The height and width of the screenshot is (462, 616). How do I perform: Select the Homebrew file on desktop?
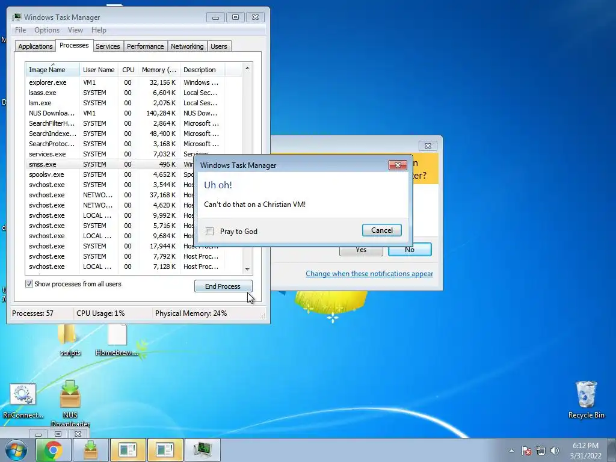[117, 340]
